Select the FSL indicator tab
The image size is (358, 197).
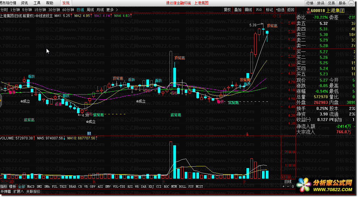pos(55,186)
